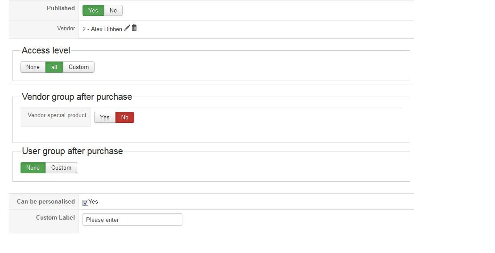This screenshot has height=253, width=495.
Task: Toggle the Can be personalised checkbox
Action: pos(85,203)
